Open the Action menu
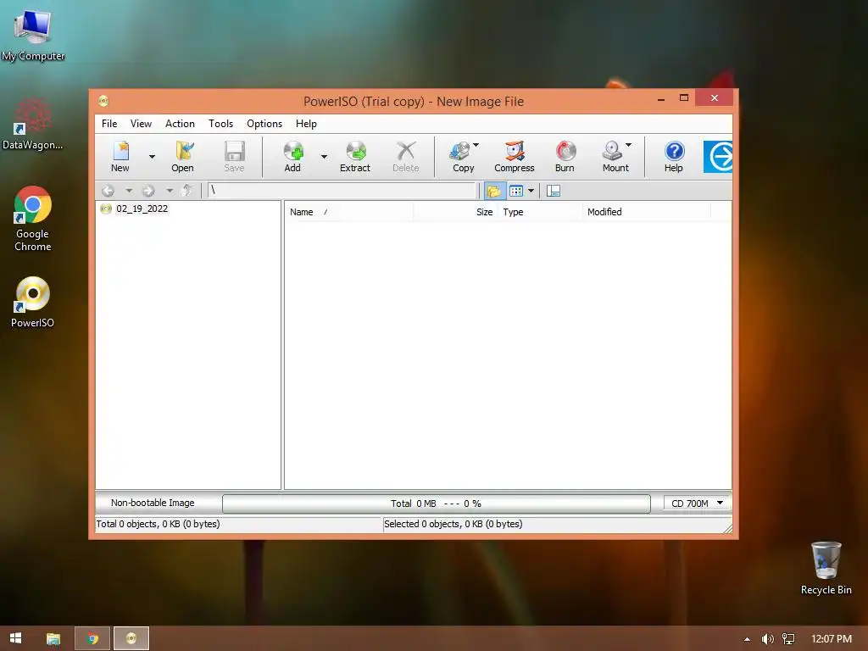The width and height of the screenshot is (868, 651). tap(180, 124)
